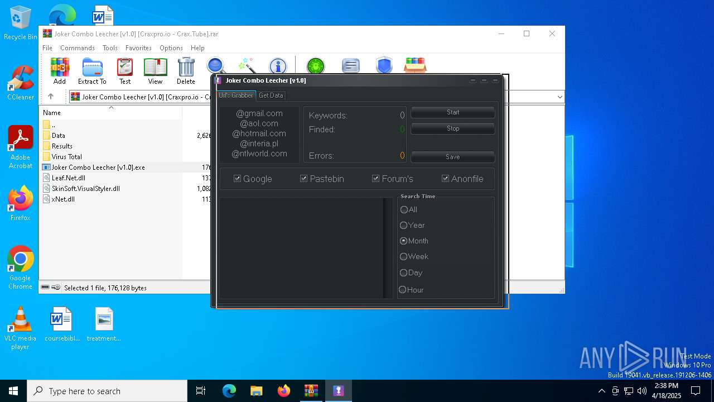Select Joker Combo Leecher [v1.0].exe file
714x402 pixels.
(x=98, y=167)
